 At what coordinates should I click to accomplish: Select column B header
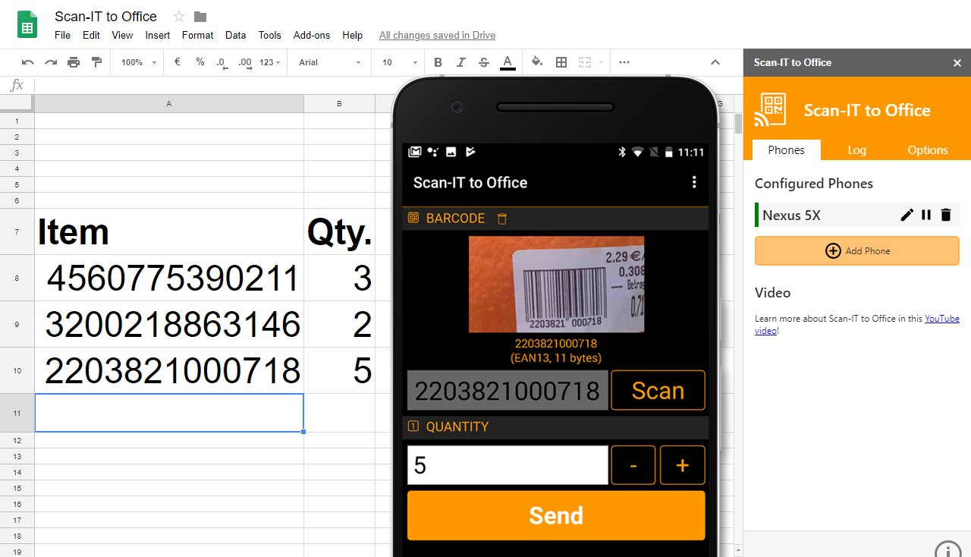[339, 103]
